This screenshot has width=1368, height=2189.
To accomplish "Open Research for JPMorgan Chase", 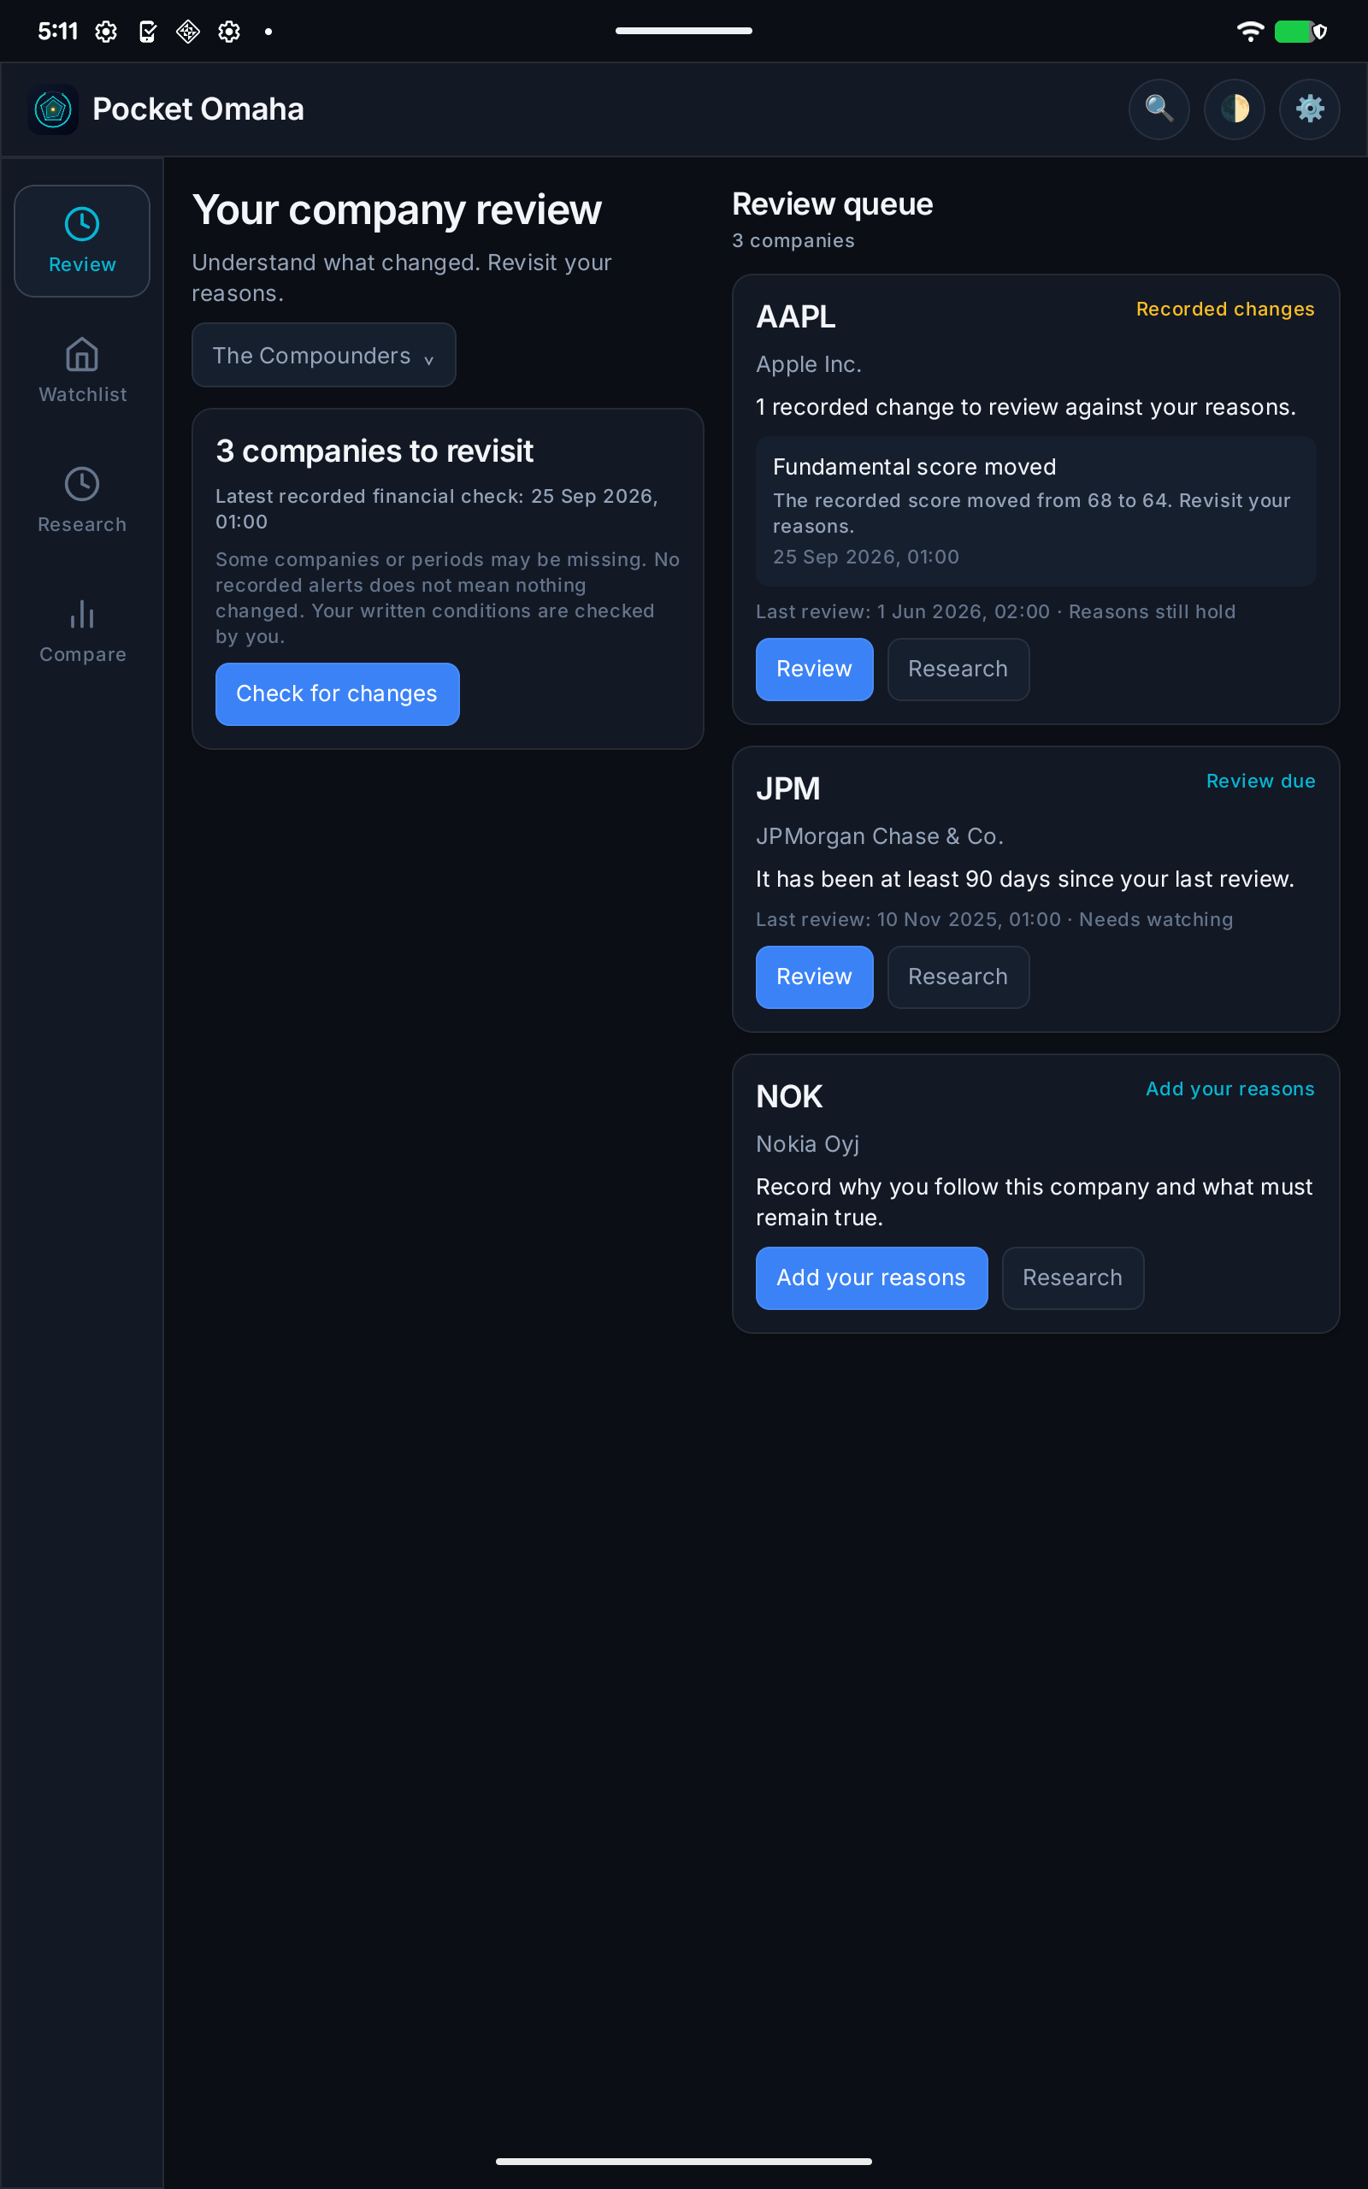I will tap(958, 976).
